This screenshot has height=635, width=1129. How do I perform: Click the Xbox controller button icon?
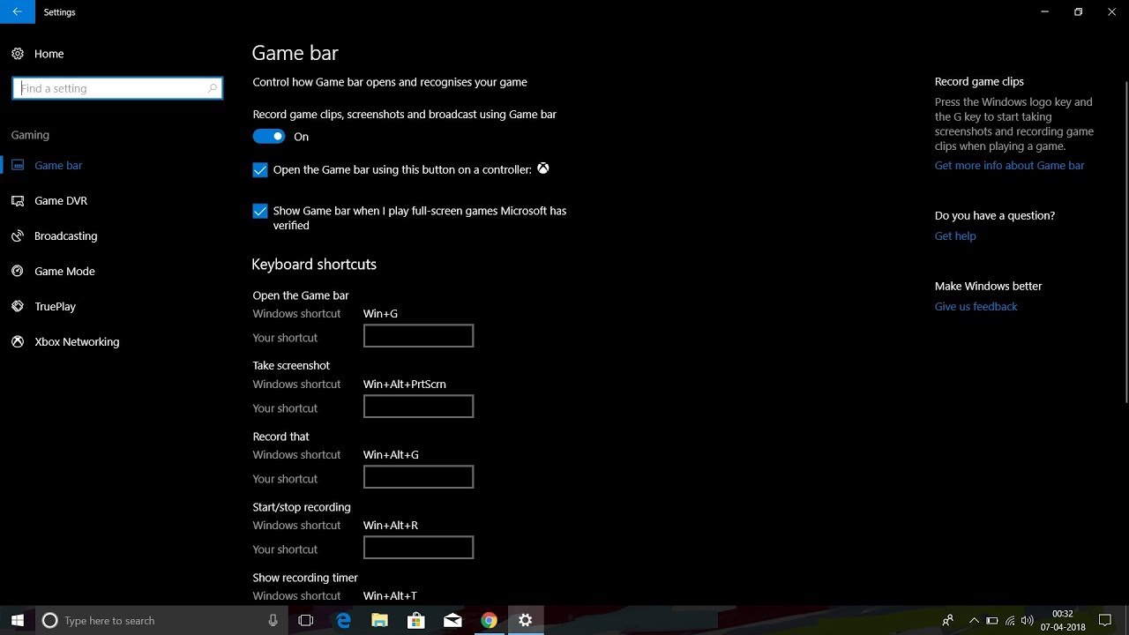click(543, 168)
